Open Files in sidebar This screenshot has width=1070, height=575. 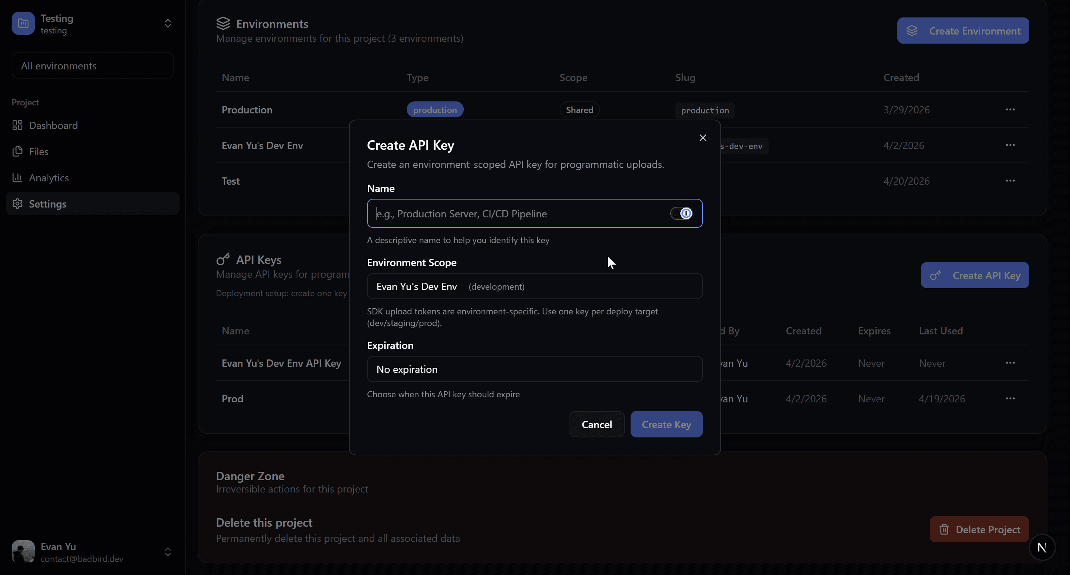pos(93,152)
